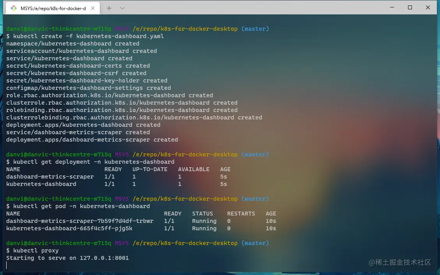The image size is (440, 275).
Task: Click pod name 'dashboard-metrics-scraper-7b59f7d4df-trbwr'
Action: pyautogui.click(x=80, y=221)
